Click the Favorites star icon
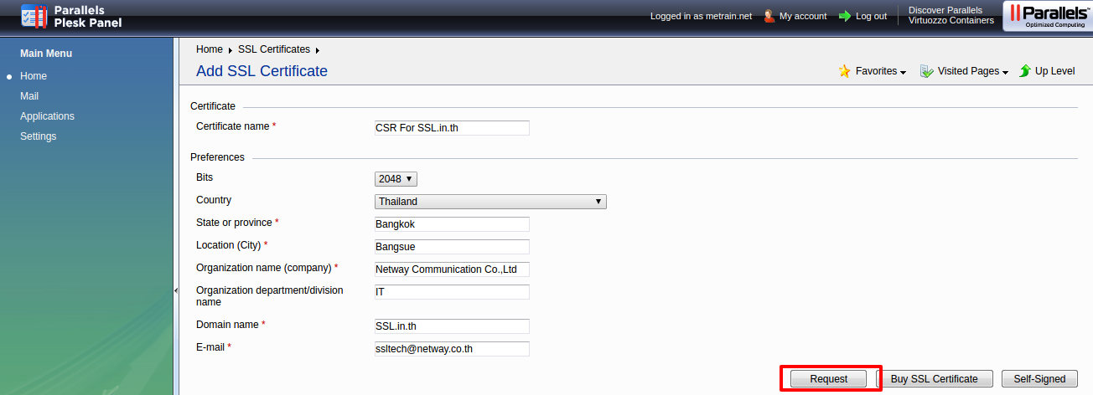This screenshot has height=395, width=1093. click(x=845, y=71)
